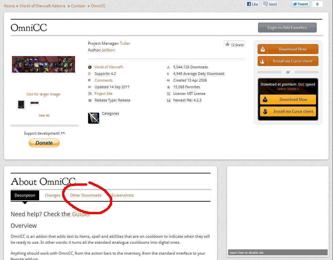Click the 'Newest File: 4.2.3' text
The height and width of the screenshot is (260, 333).
coord(187,100)
